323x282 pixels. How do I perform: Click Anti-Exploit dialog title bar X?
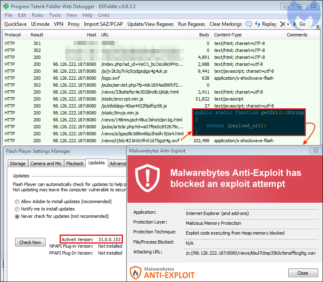coord(316,151)
